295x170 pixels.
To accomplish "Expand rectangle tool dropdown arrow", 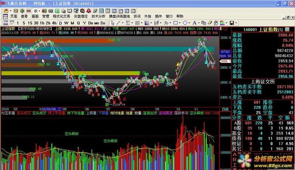I will click(x=180, y=23).
